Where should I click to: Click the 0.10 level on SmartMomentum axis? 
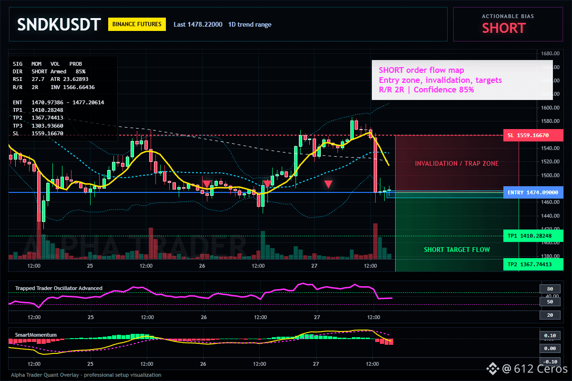coord(550,335)
